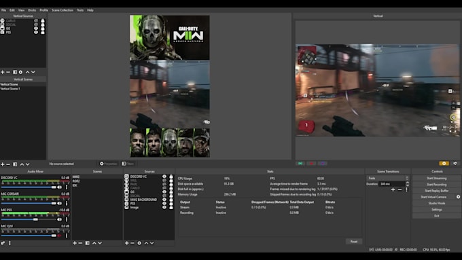Screen dimensions: 462x260
Task: Open Audio Mixer menu dots beside gear
Action: click(x=10, y=243)
